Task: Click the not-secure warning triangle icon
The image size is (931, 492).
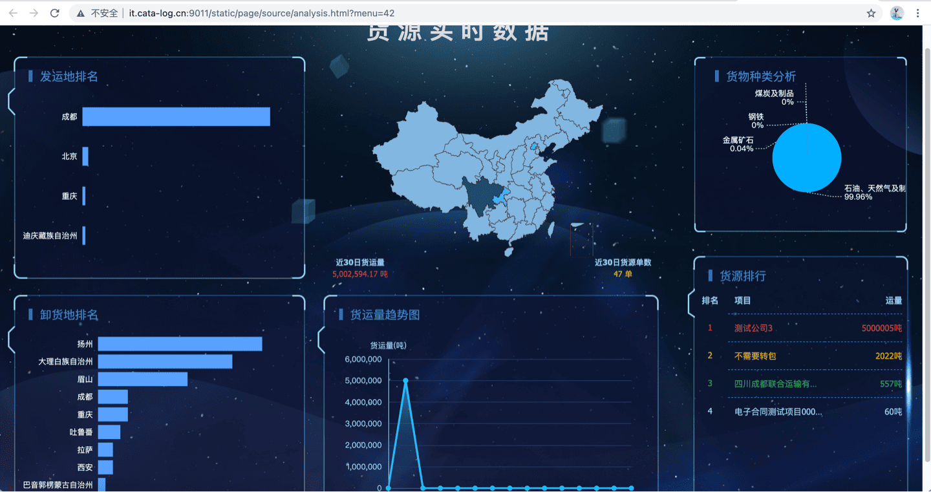Action: point(80,13)
